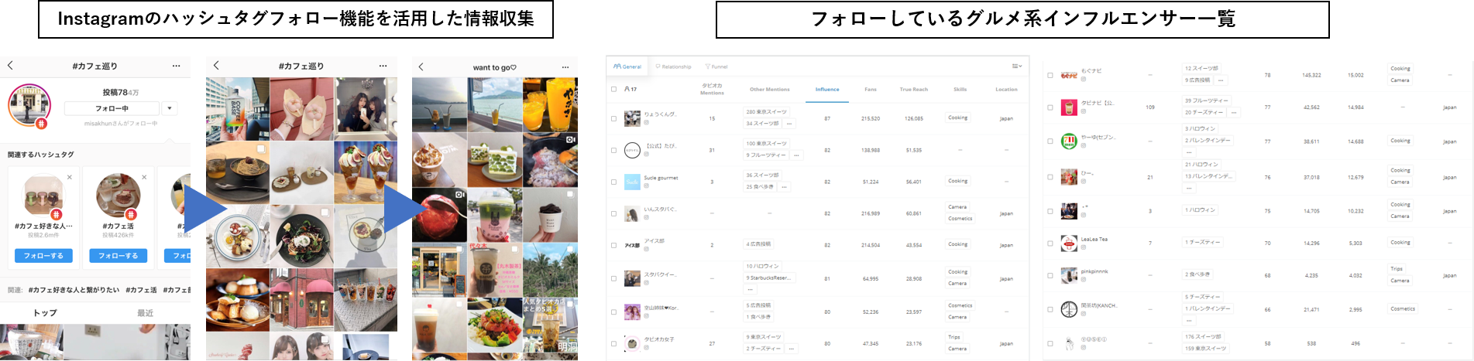Viewport: 1474px width, 361px height.
Task: Open the related #カフェ活 text link
Action: [x=141, y=290]
